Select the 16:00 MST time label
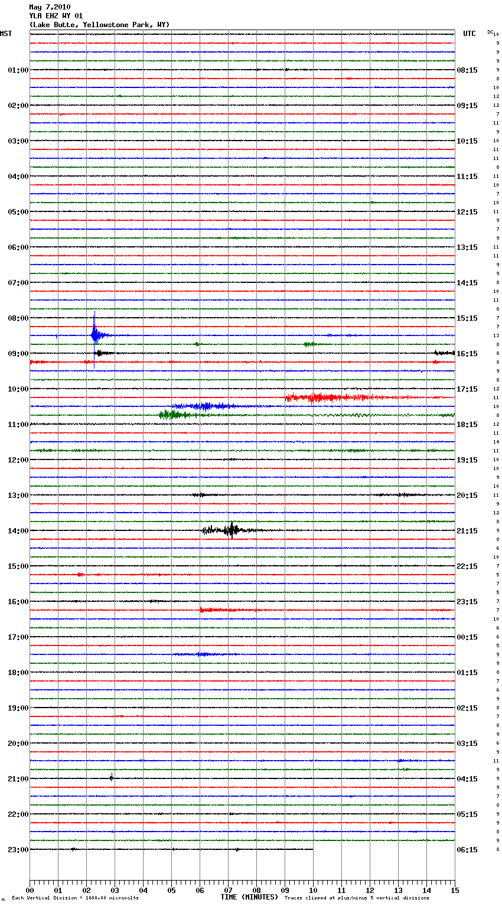 (18, 602)
